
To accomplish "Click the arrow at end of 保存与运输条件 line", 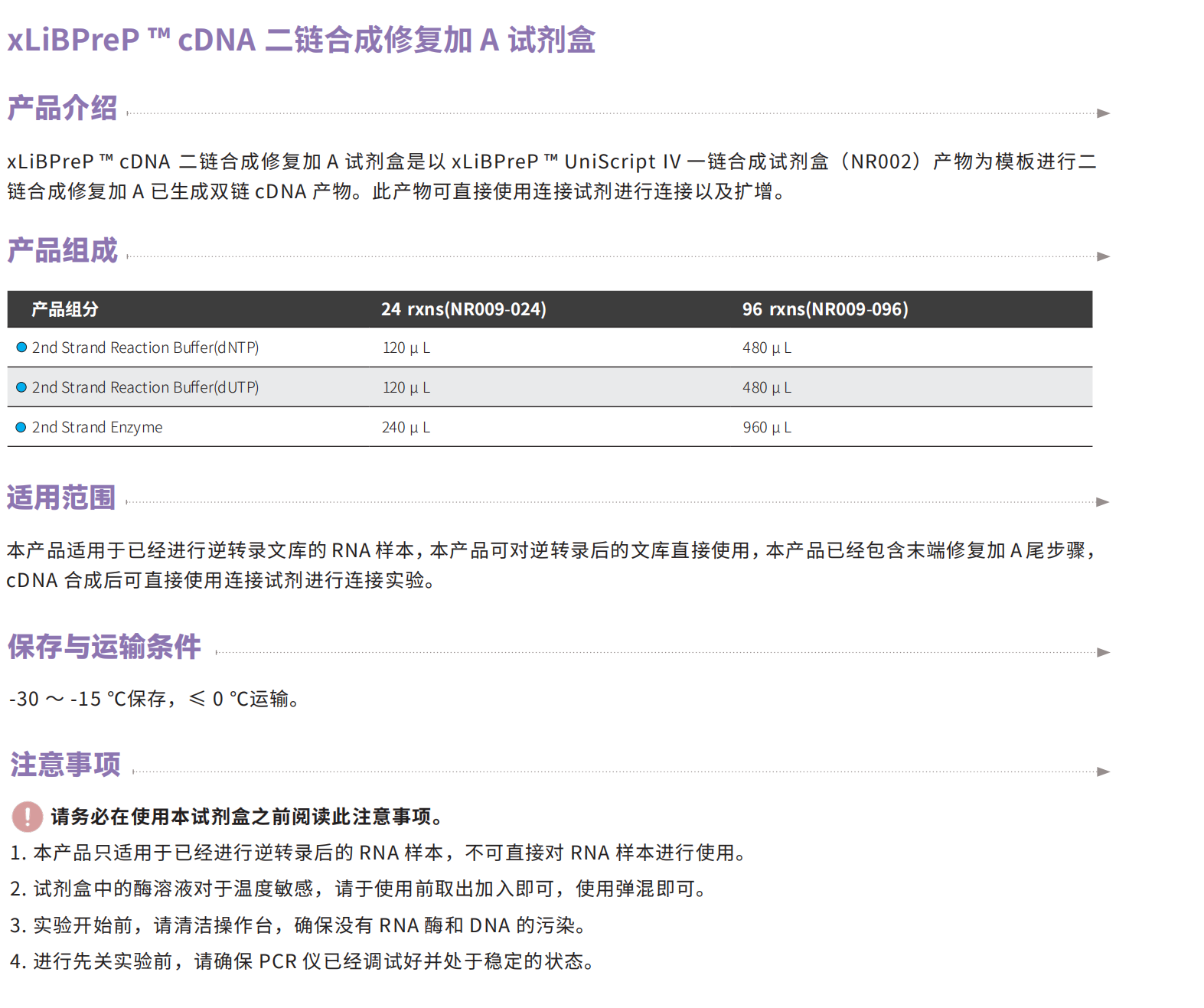I will point(1103,652).
